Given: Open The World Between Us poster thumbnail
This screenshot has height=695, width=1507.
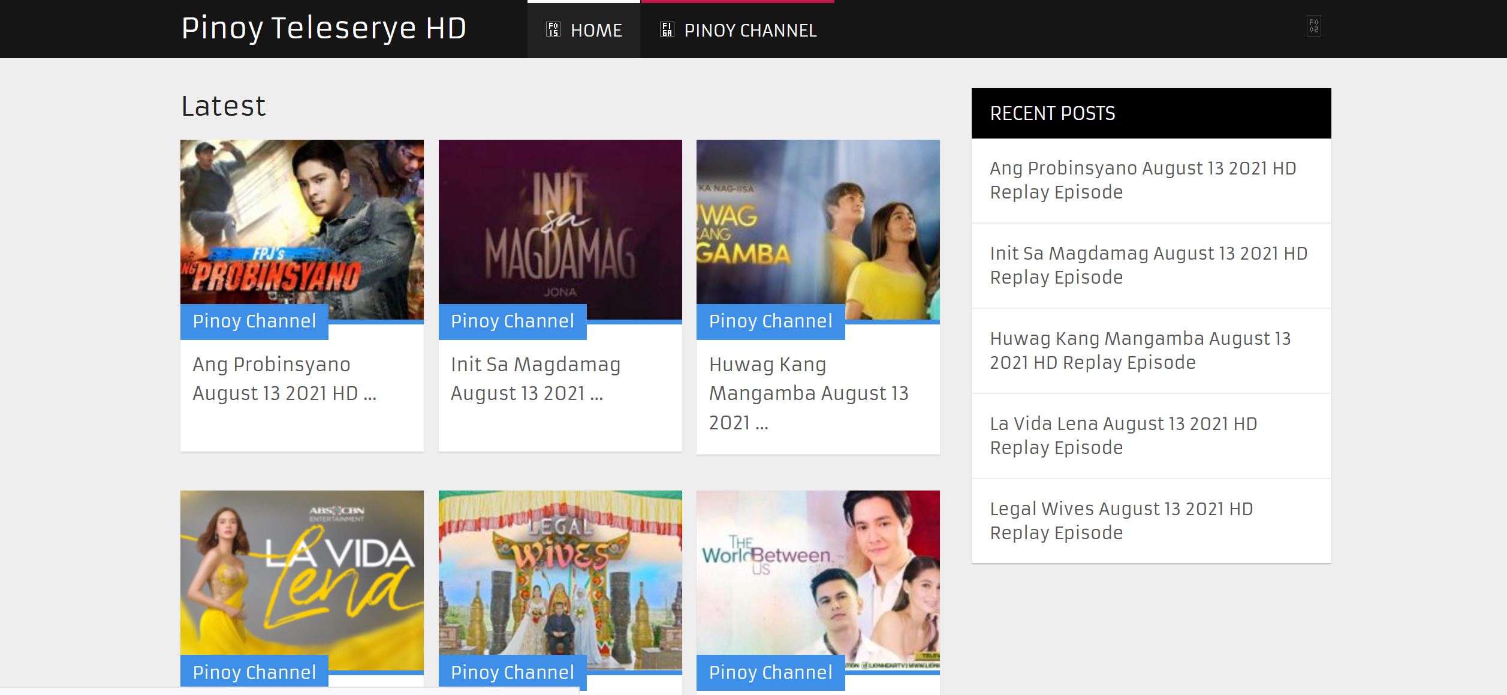Looking at the screenshot, I should tap(818, 580).
